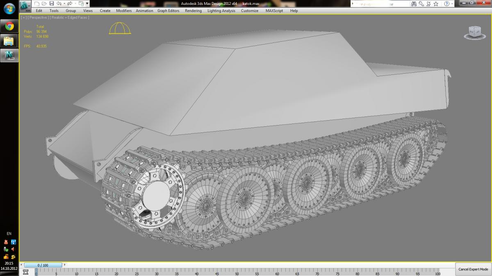Open the Edit menu
The image size is (492, 276).
point(39,11)
